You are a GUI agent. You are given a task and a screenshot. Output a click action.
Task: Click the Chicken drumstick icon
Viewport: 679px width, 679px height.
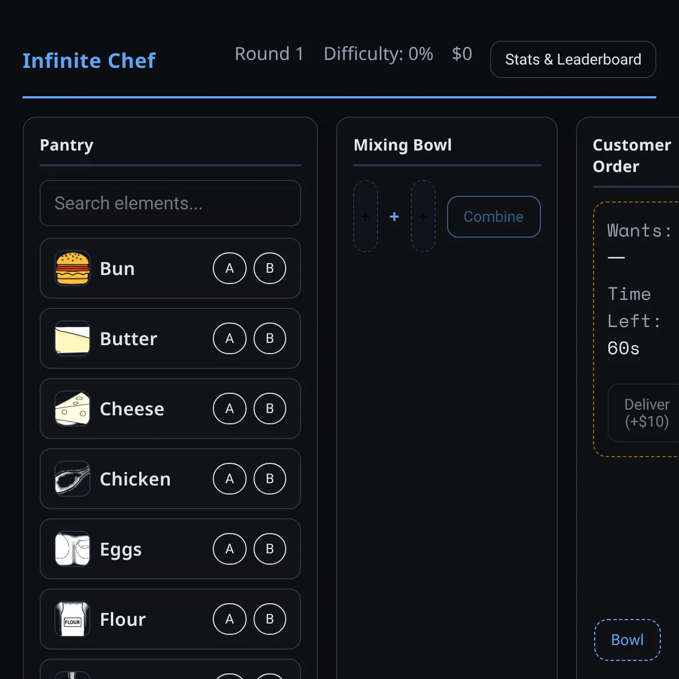click(x=72, y=479)
